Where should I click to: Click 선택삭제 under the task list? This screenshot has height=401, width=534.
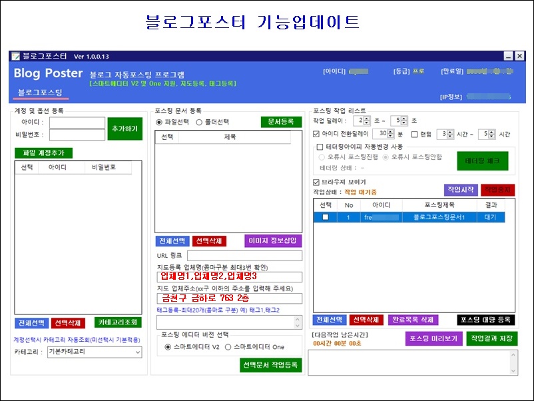(366, 320)
